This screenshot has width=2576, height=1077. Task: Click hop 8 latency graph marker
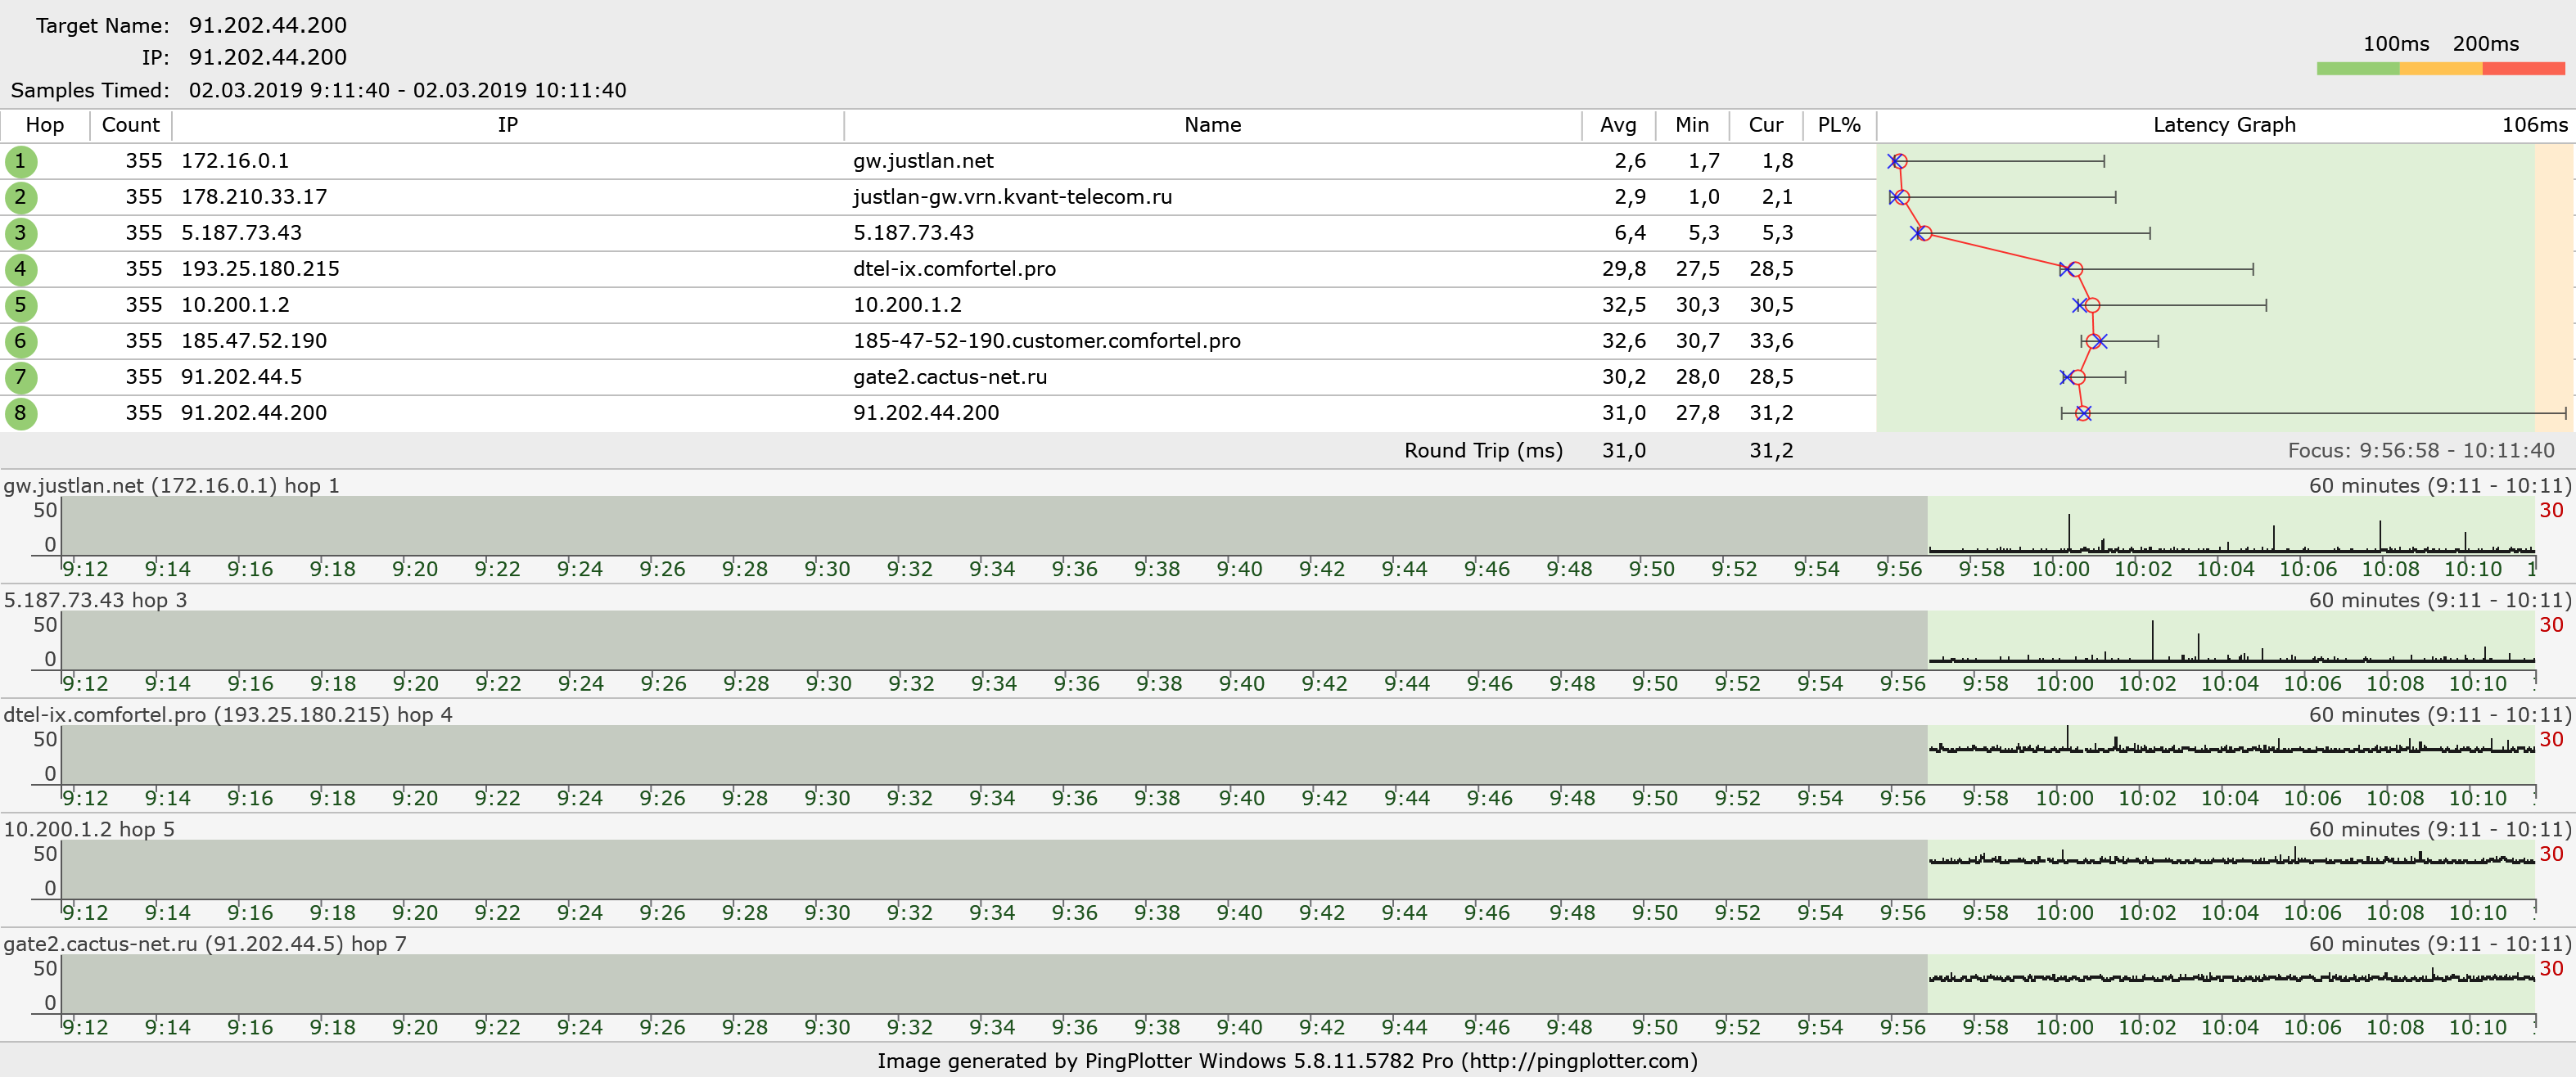pyautogui.click(x=2083, y=413)
